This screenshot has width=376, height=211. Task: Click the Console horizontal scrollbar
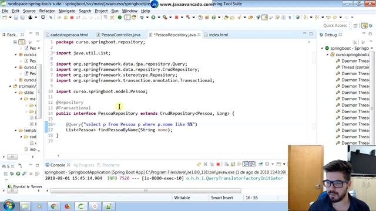tap(146, 190)
